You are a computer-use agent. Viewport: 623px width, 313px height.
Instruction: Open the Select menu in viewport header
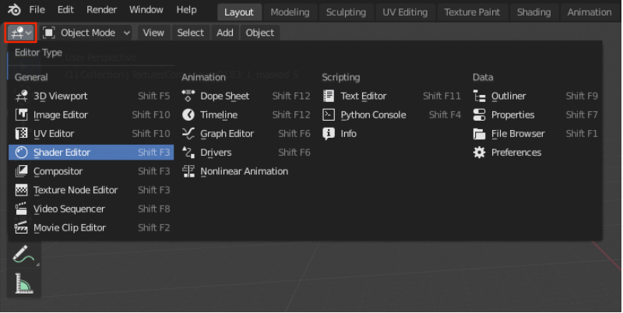(190, 33)
